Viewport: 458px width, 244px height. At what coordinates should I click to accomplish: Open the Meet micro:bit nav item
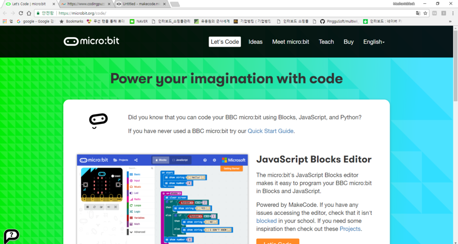(x=291, y=42)
